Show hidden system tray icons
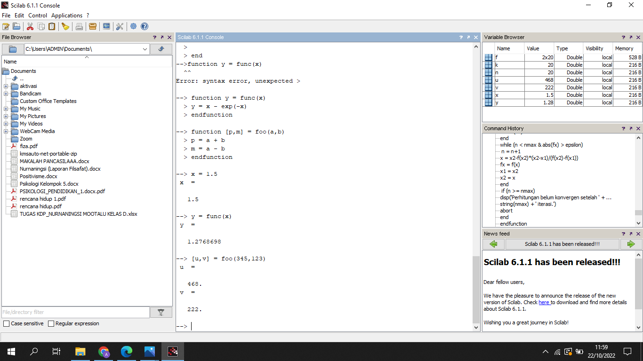Viewport: 643px width, 361px height. (546, 351)
